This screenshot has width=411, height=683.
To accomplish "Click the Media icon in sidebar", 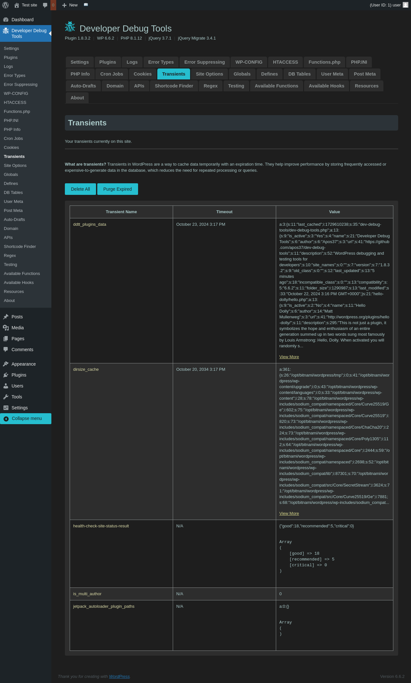I will tap(6, 328).
